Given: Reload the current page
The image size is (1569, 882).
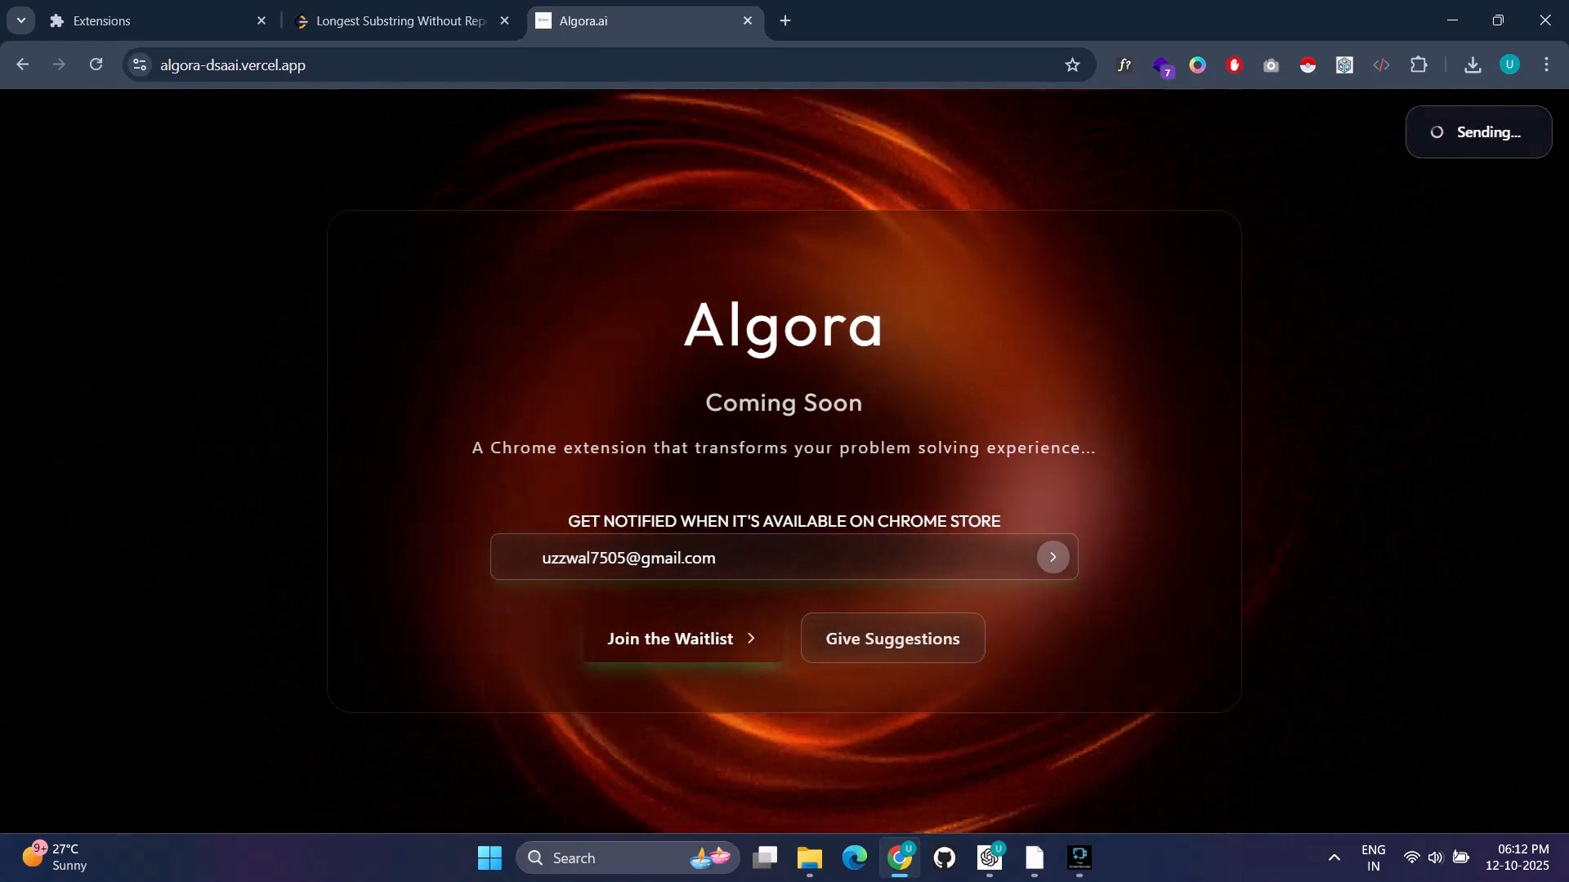Looking at the screenshot, I should [x=96, y=65].
